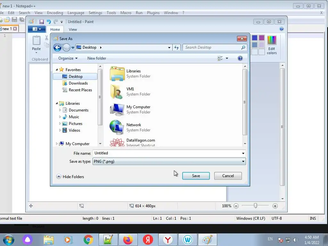Click the help icon in Save As dialog
328x246 pixels.
[240, 58]
